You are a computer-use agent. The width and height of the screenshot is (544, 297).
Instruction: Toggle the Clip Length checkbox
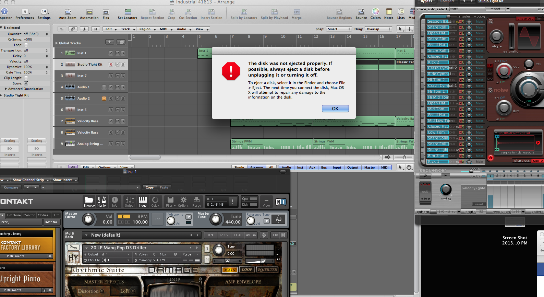tap(26, 78)
